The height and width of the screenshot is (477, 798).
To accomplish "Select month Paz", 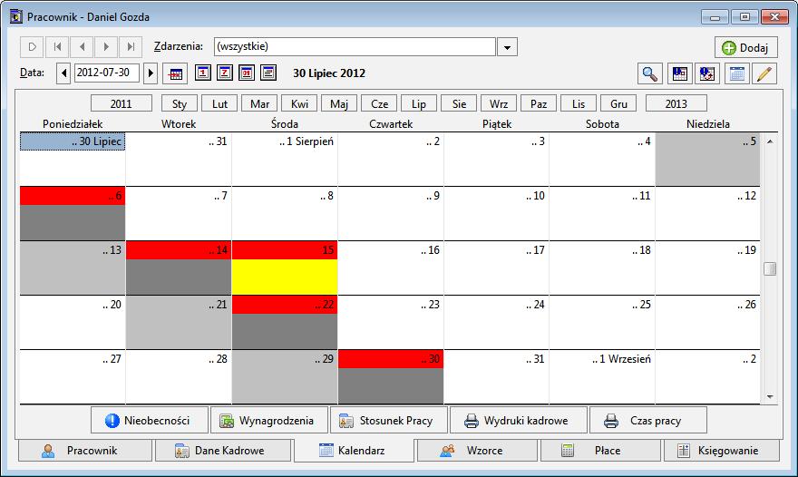I will 539,103.
